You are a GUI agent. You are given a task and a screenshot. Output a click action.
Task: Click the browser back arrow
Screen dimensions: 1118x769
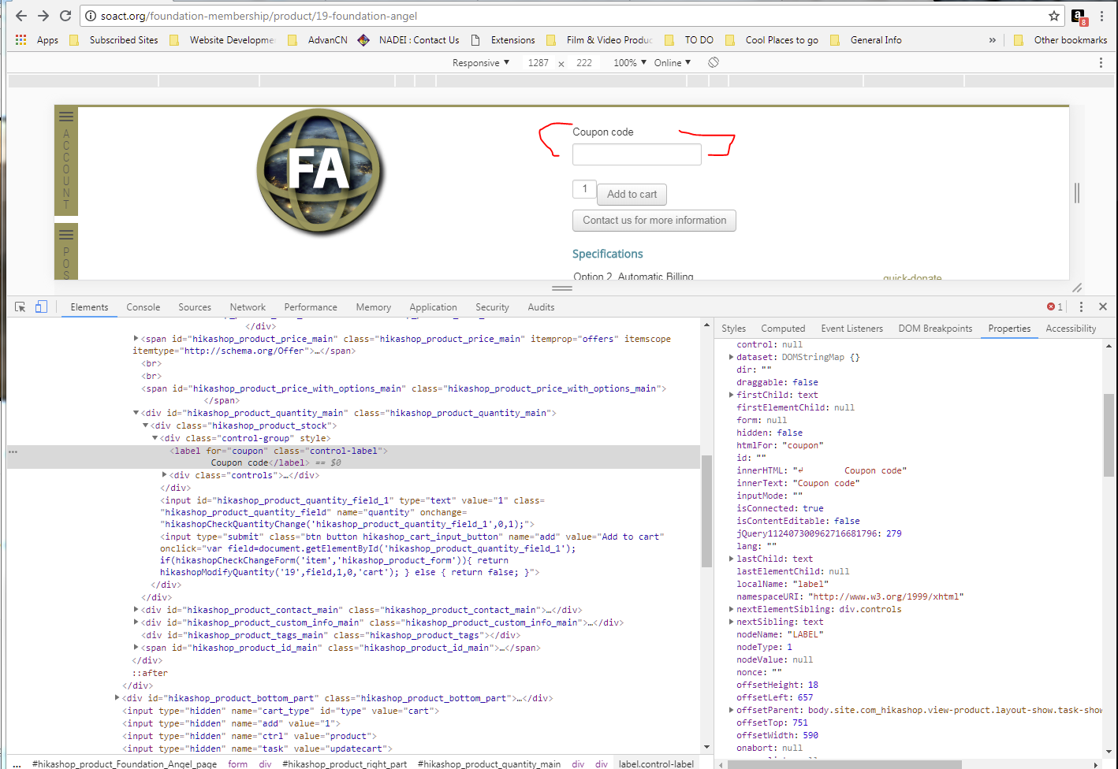(21, 16)
